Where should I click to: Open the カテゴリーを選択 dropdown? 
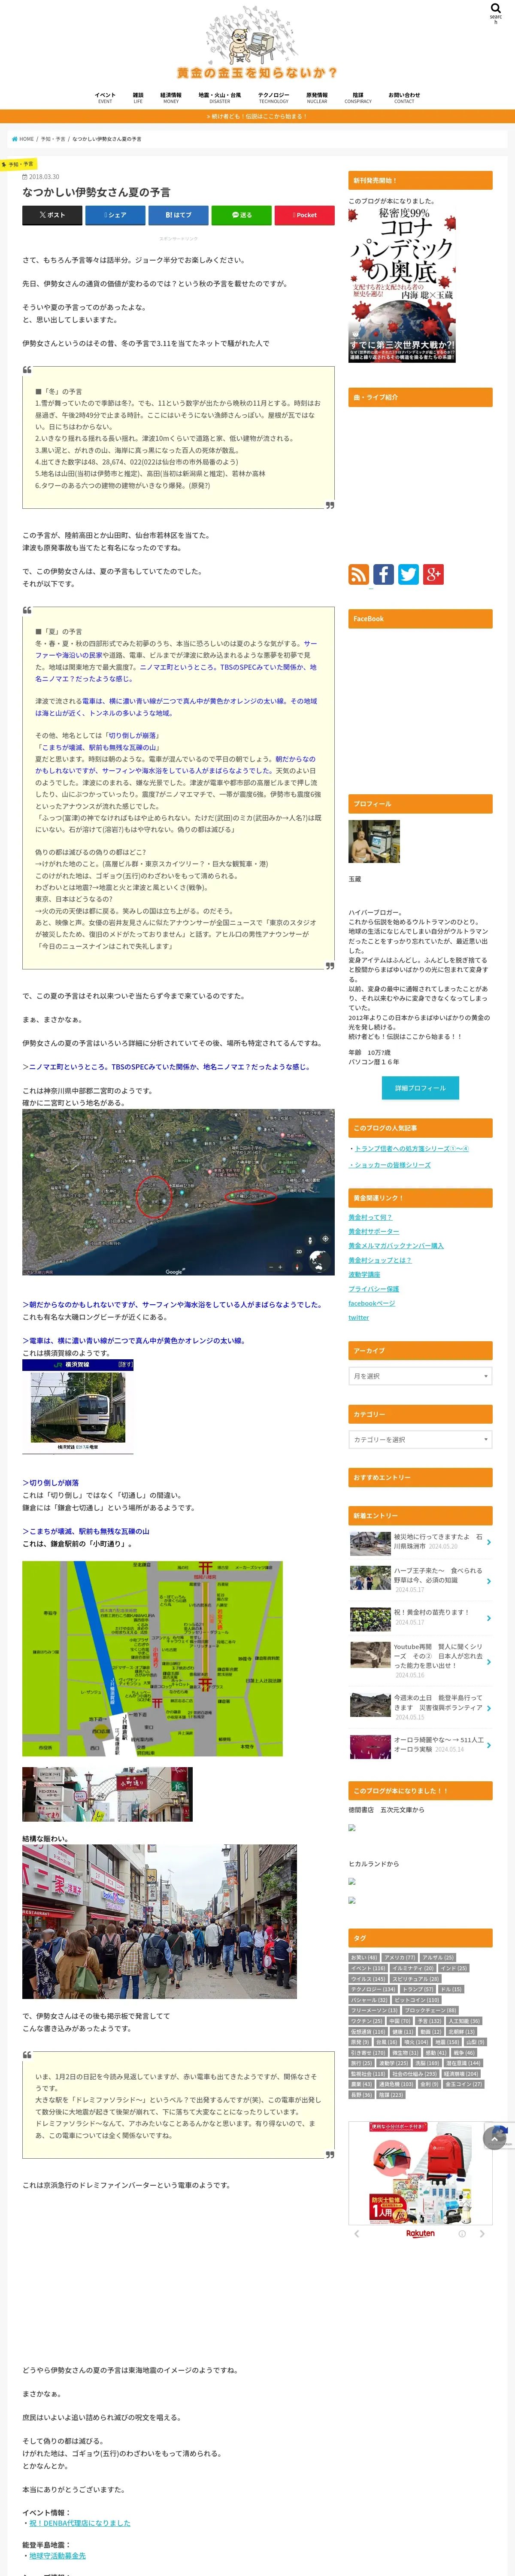pos(420,1439)
